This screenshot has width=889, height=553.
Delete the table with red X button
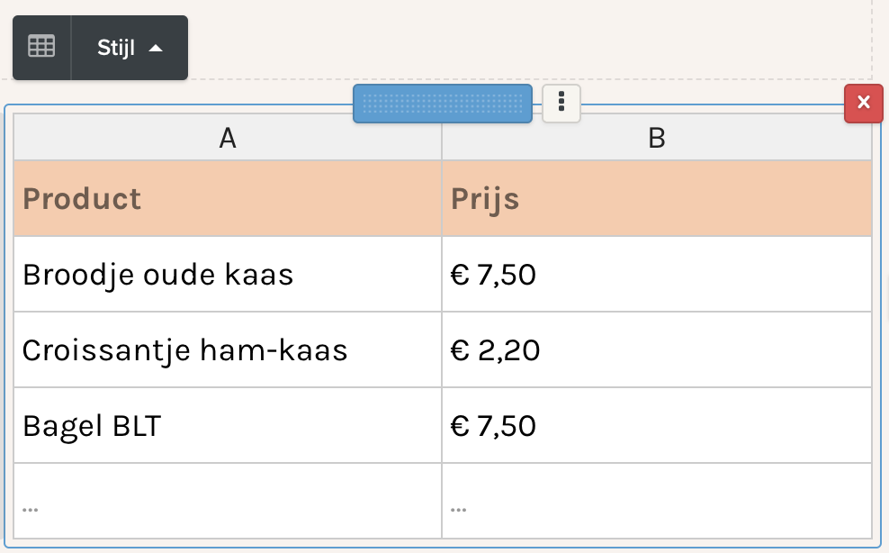pyautogui.click(x=864, y=103)
